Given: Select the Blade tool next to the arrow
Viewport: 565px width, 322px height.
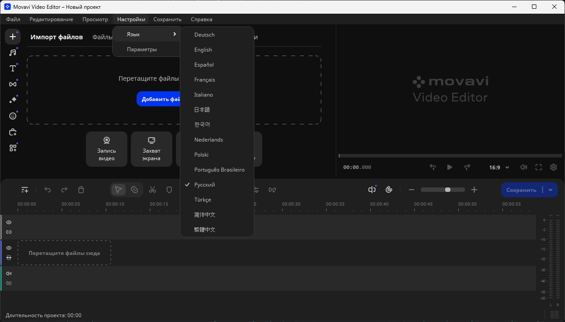Looking at the screenshot, I should [x=134, y=190].
